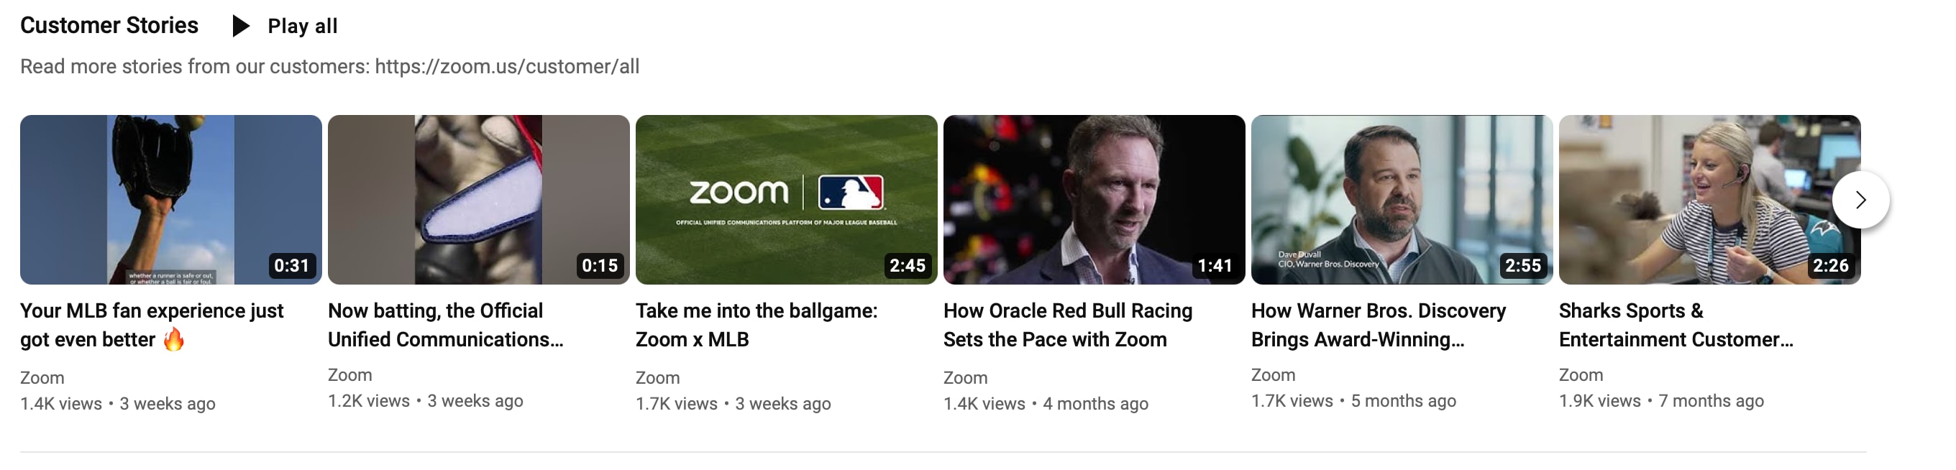
Task: Play the Oracle Red Bull Racing thumbnail
Action: click(x=1093, y=199)
